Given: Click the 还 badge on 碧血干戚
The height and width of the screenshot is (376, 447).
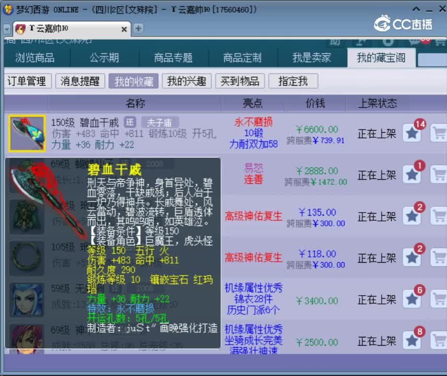Looking at the screenshot, I should (130, 122).
